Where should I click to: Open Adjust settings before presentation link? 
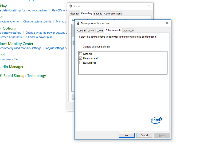[57, 48]
